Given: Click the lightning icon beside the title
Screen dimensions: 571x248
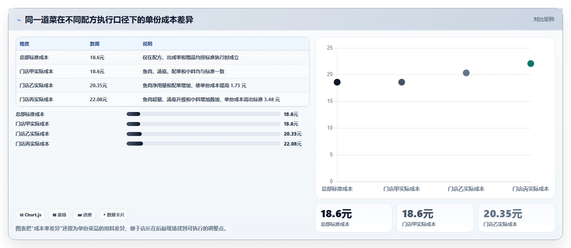Looking at the screenshot, I should coord(19,20).
